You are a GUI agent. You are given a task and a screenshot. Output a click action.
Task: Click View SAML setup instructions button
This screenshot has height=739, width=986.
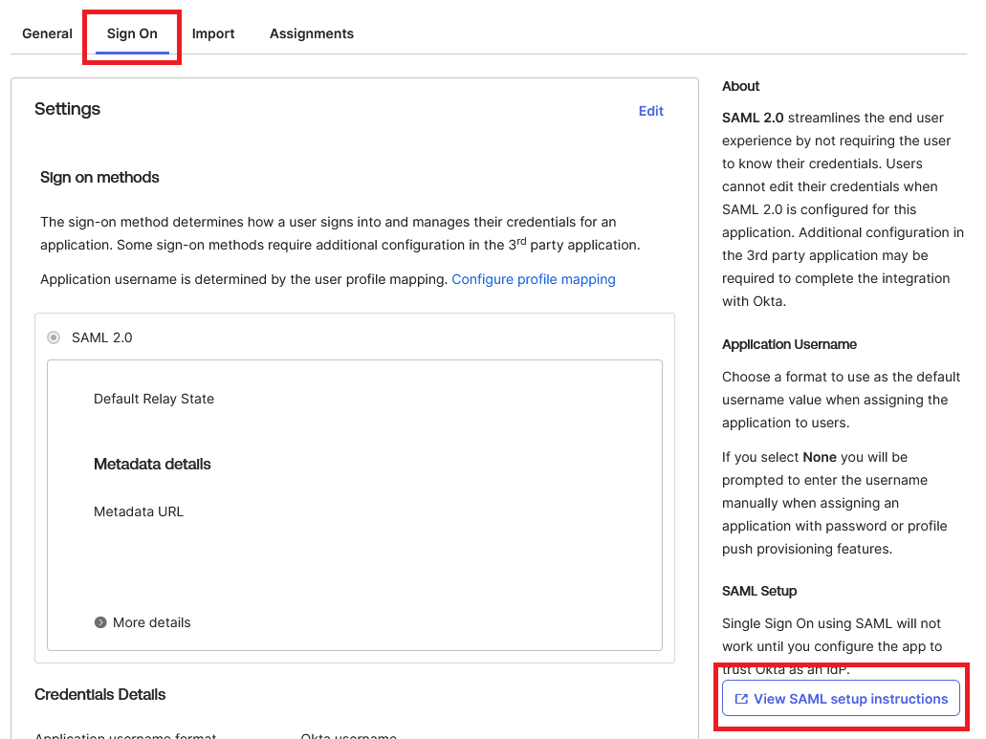click(841, 698)
